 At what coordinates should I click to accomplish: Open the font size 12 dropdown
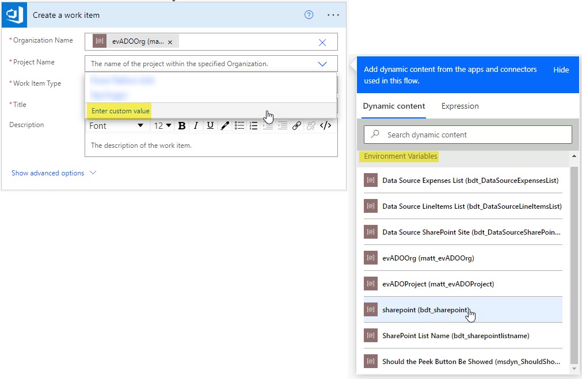click(162, 126)
